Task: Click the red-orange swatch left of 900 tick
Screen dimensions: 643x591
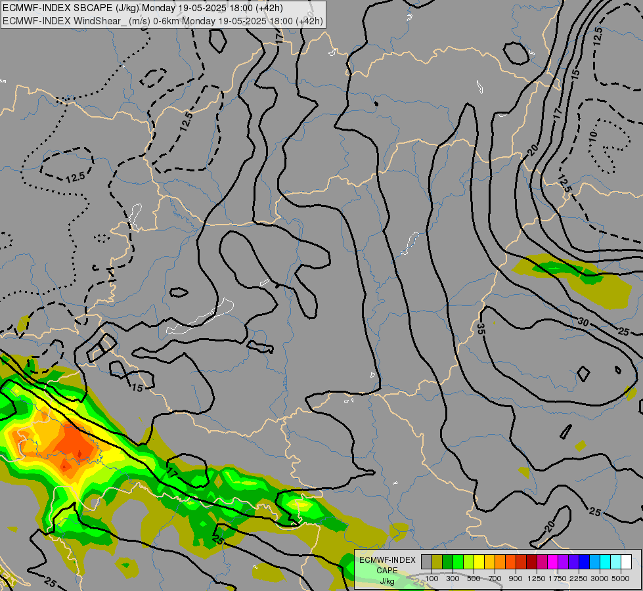Action: point(510,562)
